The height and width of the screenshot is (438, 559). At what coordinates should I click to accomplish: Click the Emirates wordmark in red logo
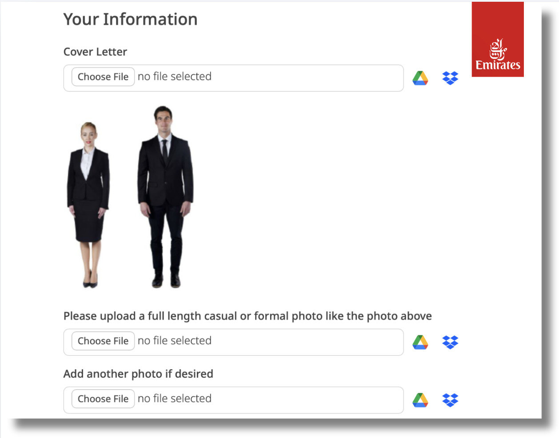click(x=498, y=65)
